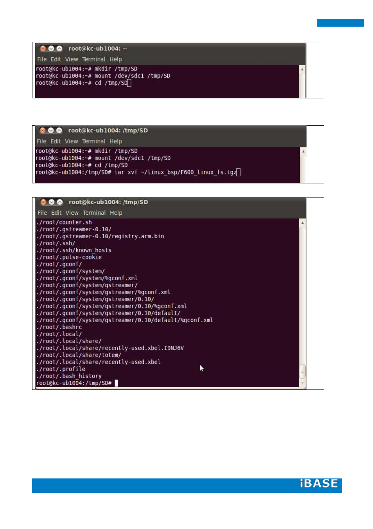Image resolution: width=373 pixels, height=529 pixels.
Task: Open Terminal menu in top terminal
Action: 93,59
